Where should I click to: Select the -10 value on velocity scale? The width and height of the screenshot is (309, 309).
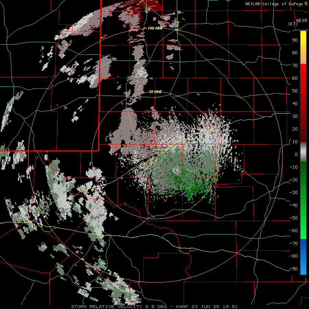(294, 167)
